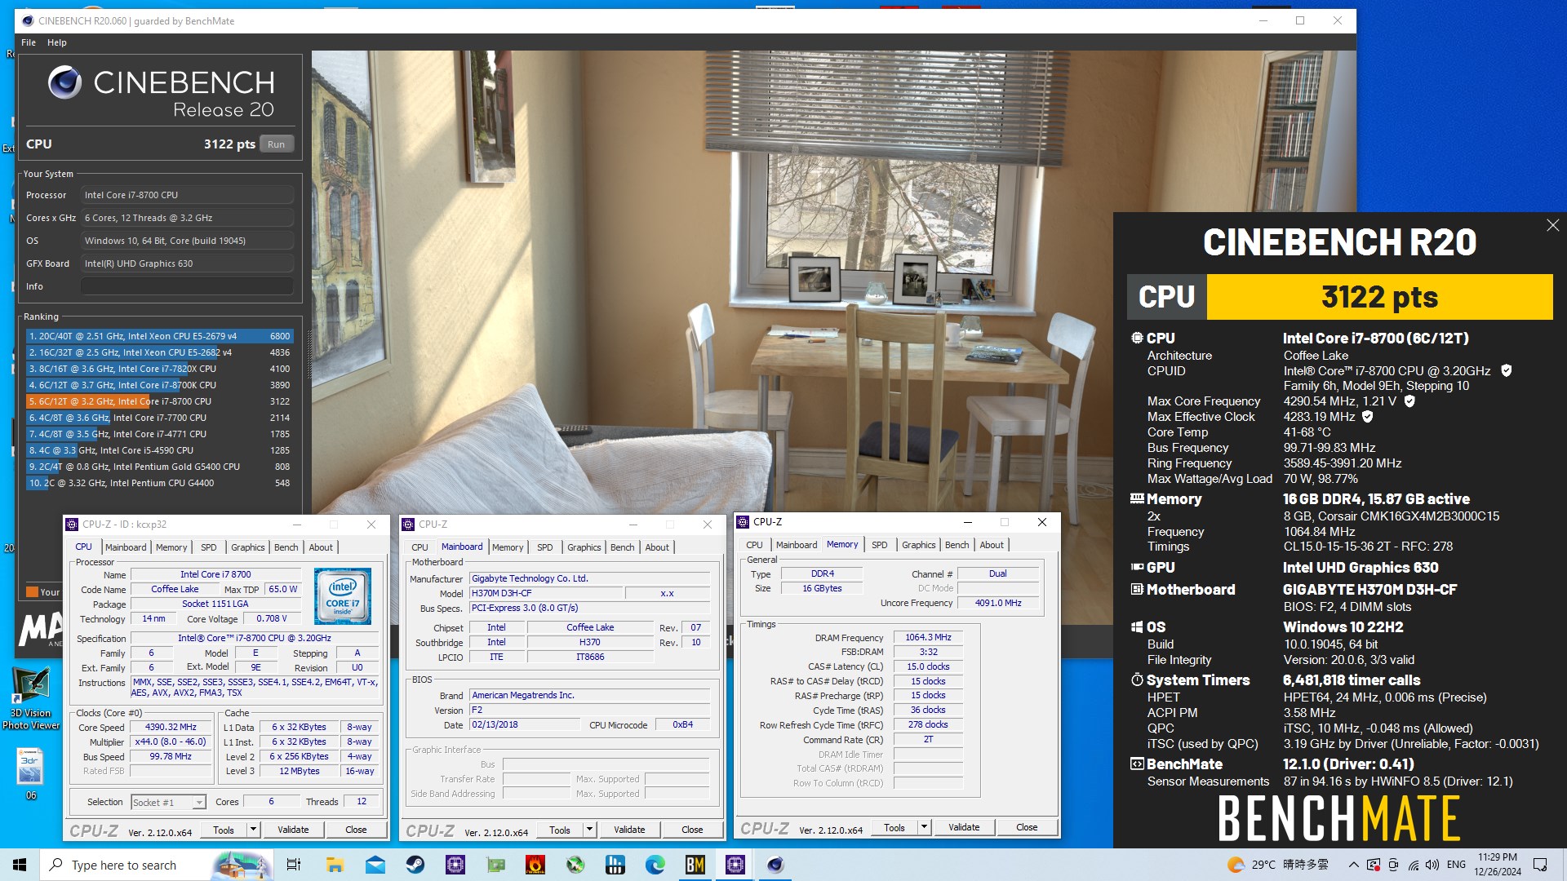Click the orange Your Score legend swatch

tap(32, 592)
